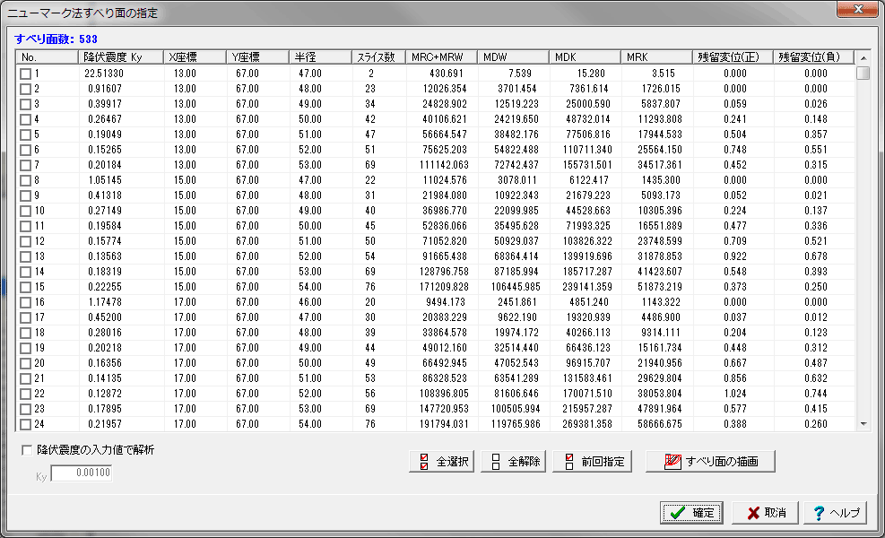Click Ky value 1.17478 in row 16

point(104,302)
